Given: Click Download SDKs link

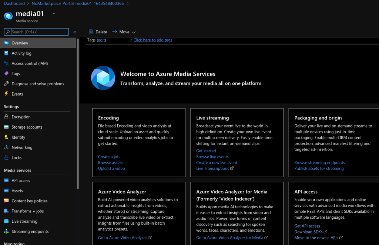Looking at the screenshot, I should [x=311, y=232].
